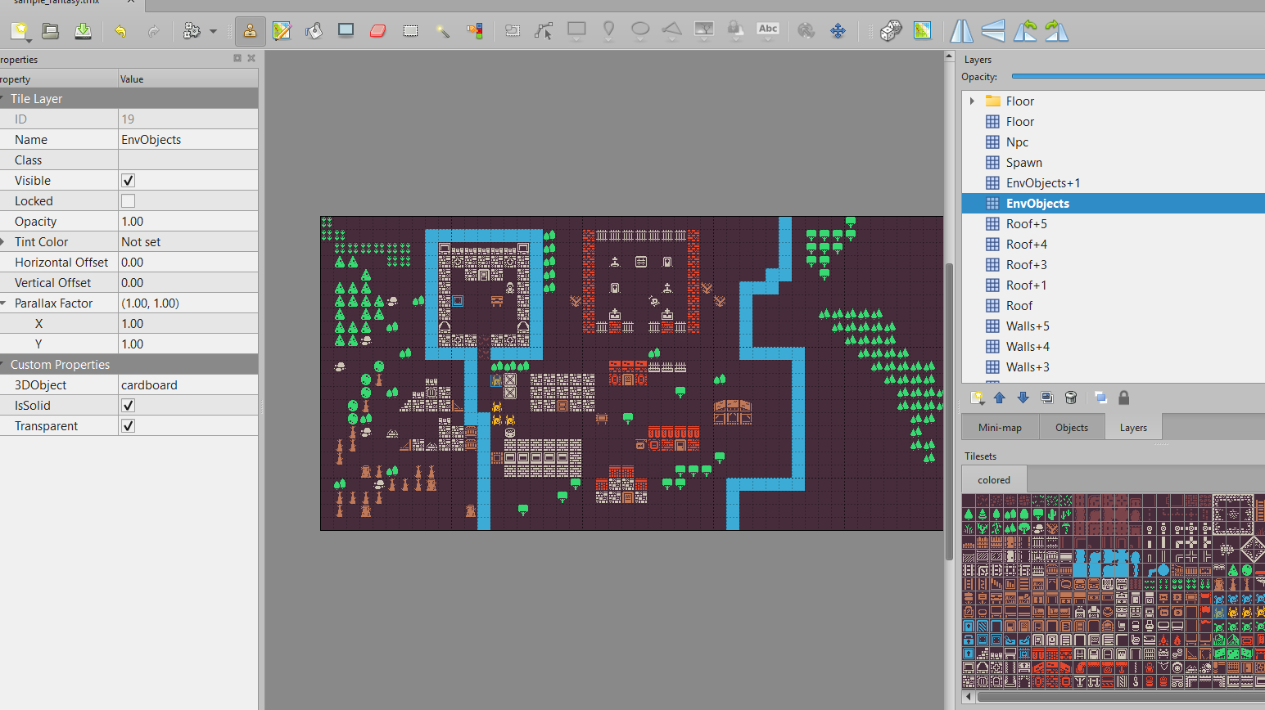Select the Insert Ellipse tool

coord(640,31)
